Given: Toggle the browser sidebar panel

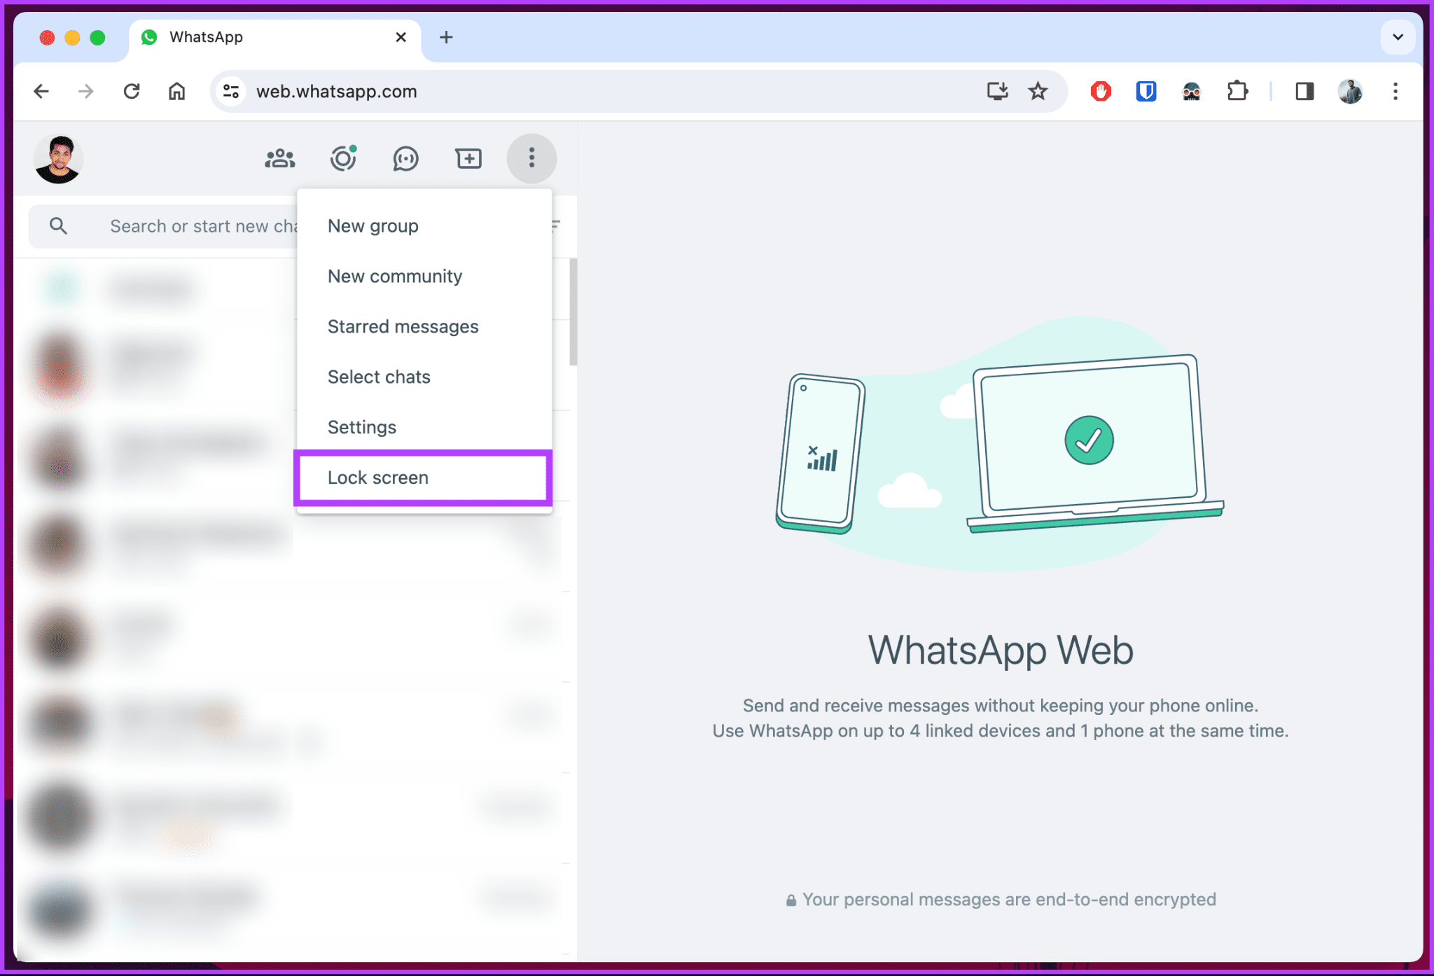Looking at the screenshot, I should tap(1302, 92).
